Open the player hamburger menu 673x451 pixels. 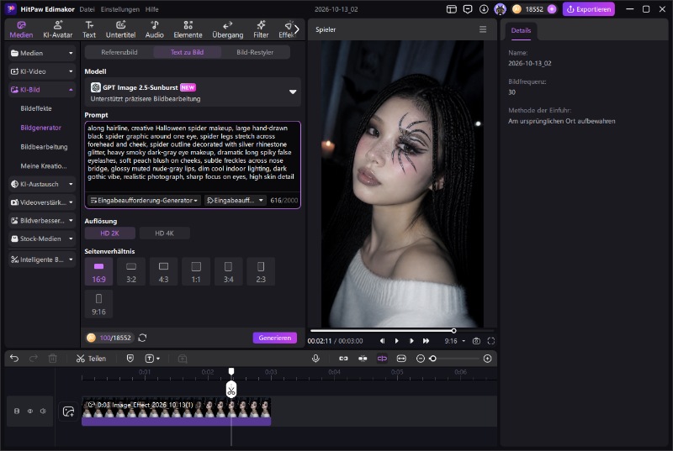(x=483, y=29)
